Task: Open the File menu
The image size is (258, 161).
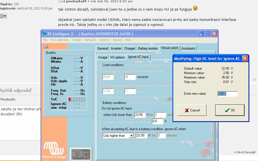Action: point(45,40)
